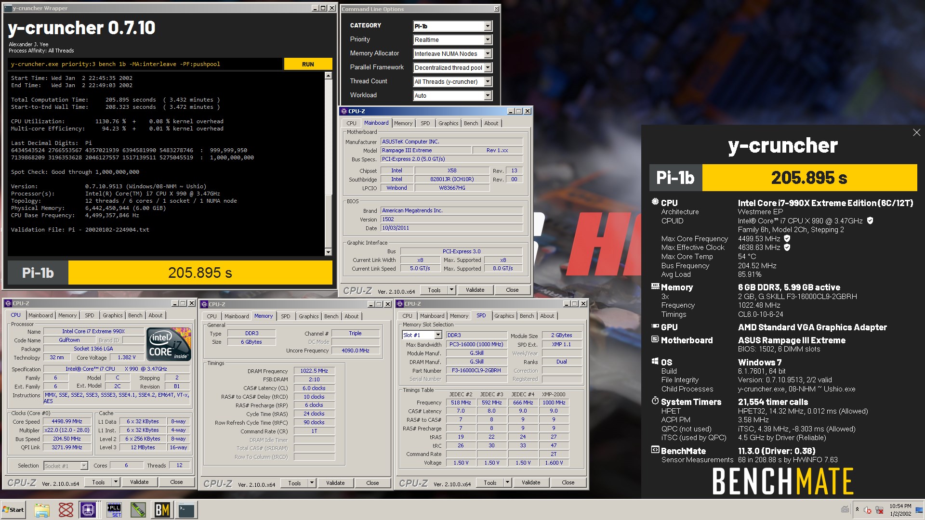This screenshot has width=925, height=520.
Task: Click the Memory module icon in BenchMate panel
Action: click(x=655, y=286)
